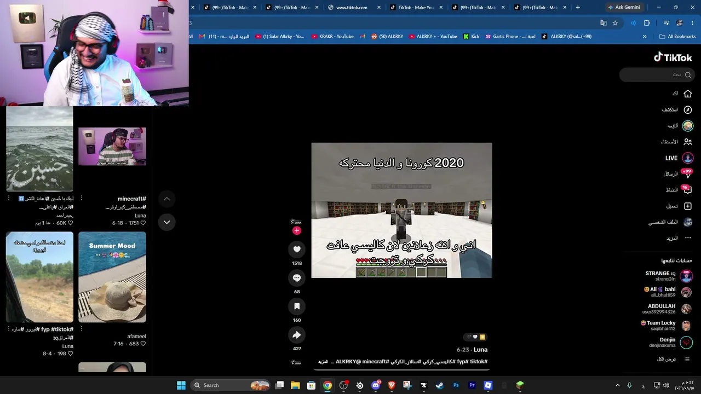
Task: Open the Salar Alkrky YouTube bookmark
Action: click(279, 37)
